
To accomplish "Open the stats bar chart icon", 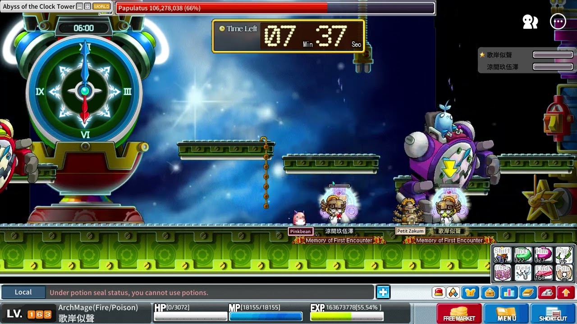I will click(x=508, y=292).
